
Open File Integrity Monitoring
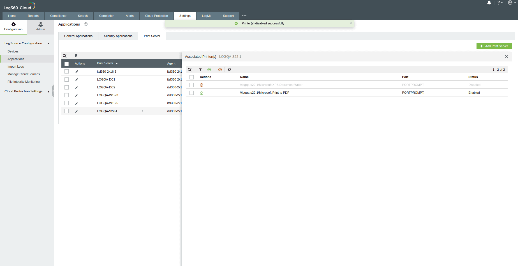coord(24,82)
